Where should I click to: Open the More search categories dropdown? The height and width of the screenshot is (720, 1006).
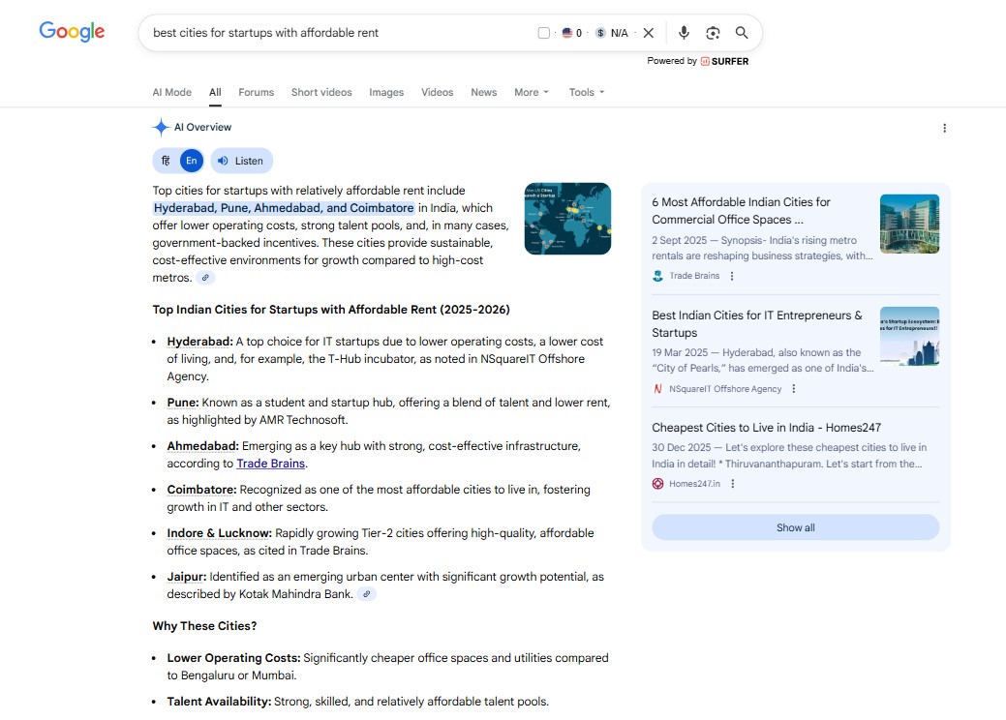531,92
